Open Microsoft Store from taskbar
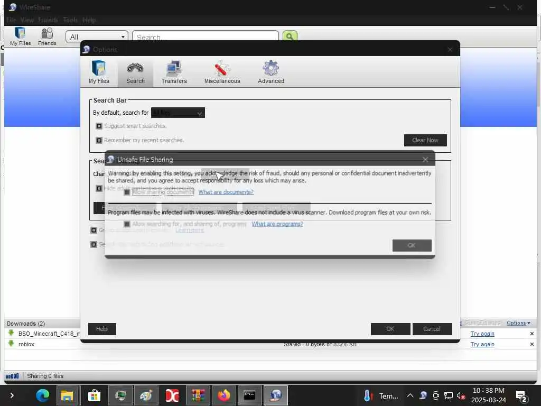 tap(94, 395)
